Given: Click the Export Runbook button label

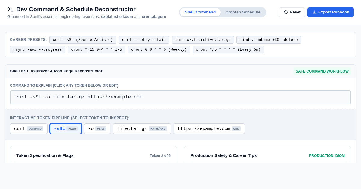Looking at the screenshot, I should pos(334,12).
